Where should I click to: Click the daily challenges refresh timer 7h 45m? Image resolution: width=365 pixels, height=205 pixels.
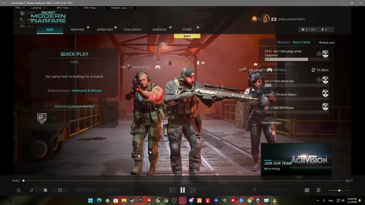click(320, 70)
